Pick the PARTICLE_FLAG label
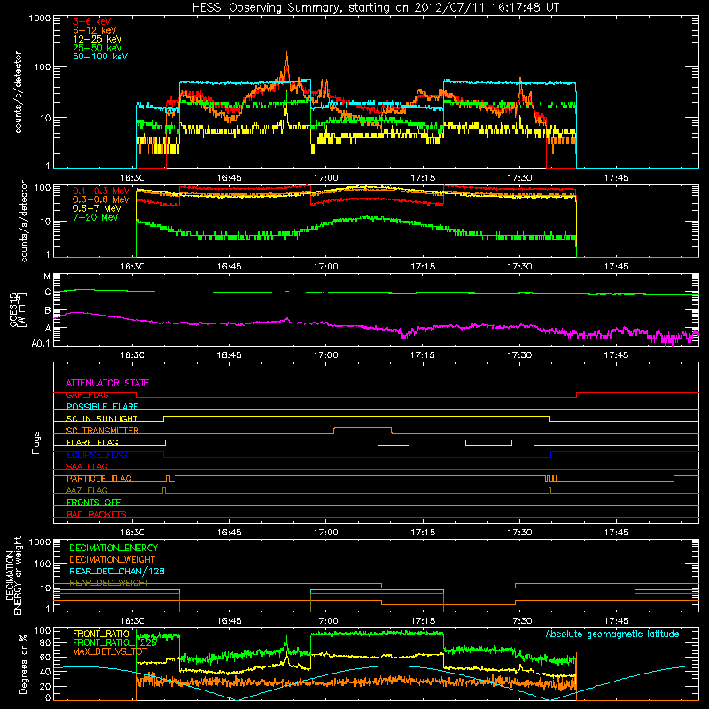The height and width of the screenshot is (709, 709). 99,479
